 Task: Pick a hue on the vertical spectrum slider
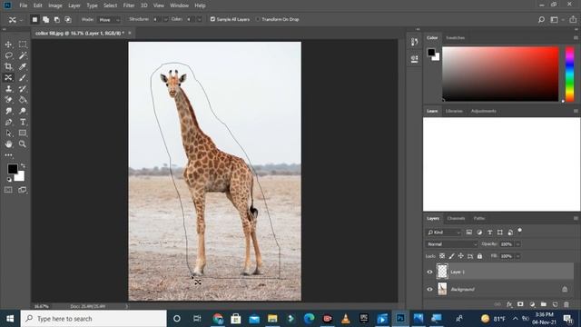pyautogui.click(x=569, y=74)
